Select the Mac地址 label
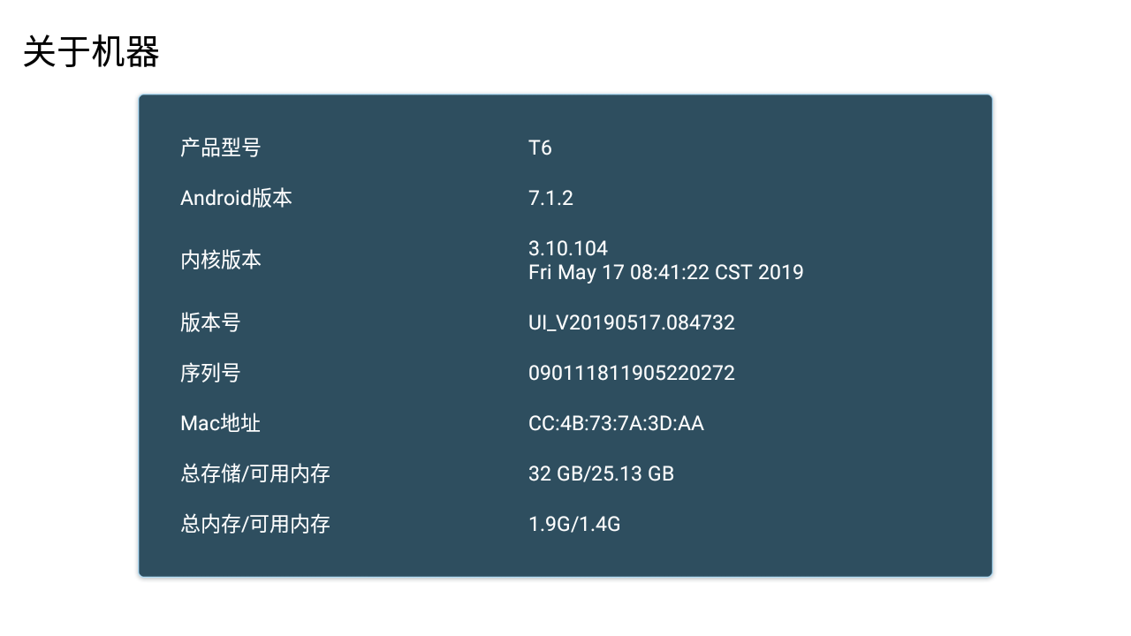This screenshot has width=1131, height=636. [x=220, y=423]
